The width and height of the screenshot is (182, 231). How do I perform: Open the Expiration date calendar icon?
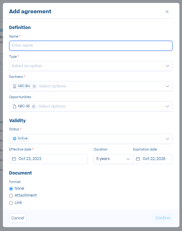click(x=138, y=159)
